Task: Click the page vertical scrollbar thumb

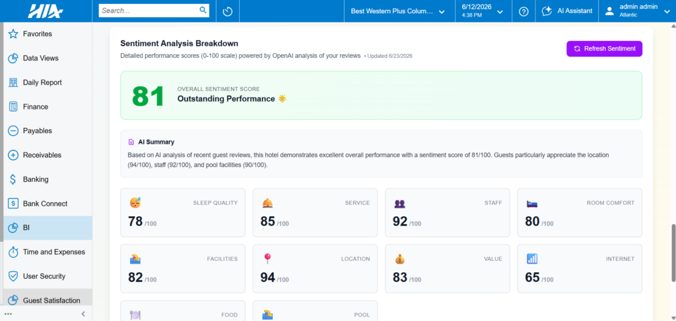Action: click(x=673, y=252)
